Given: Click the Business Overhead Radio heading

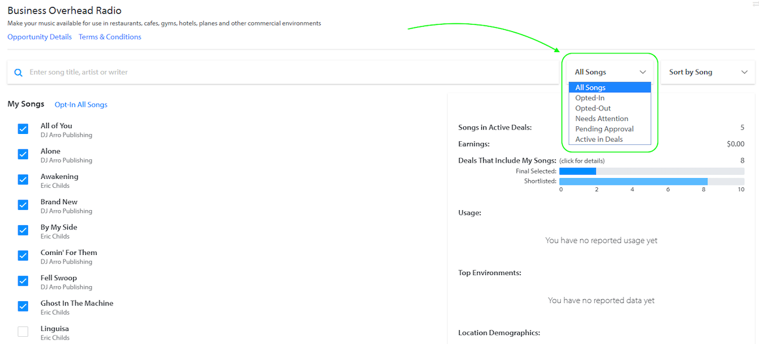Looking at the screenshot, I should (65, 10).
